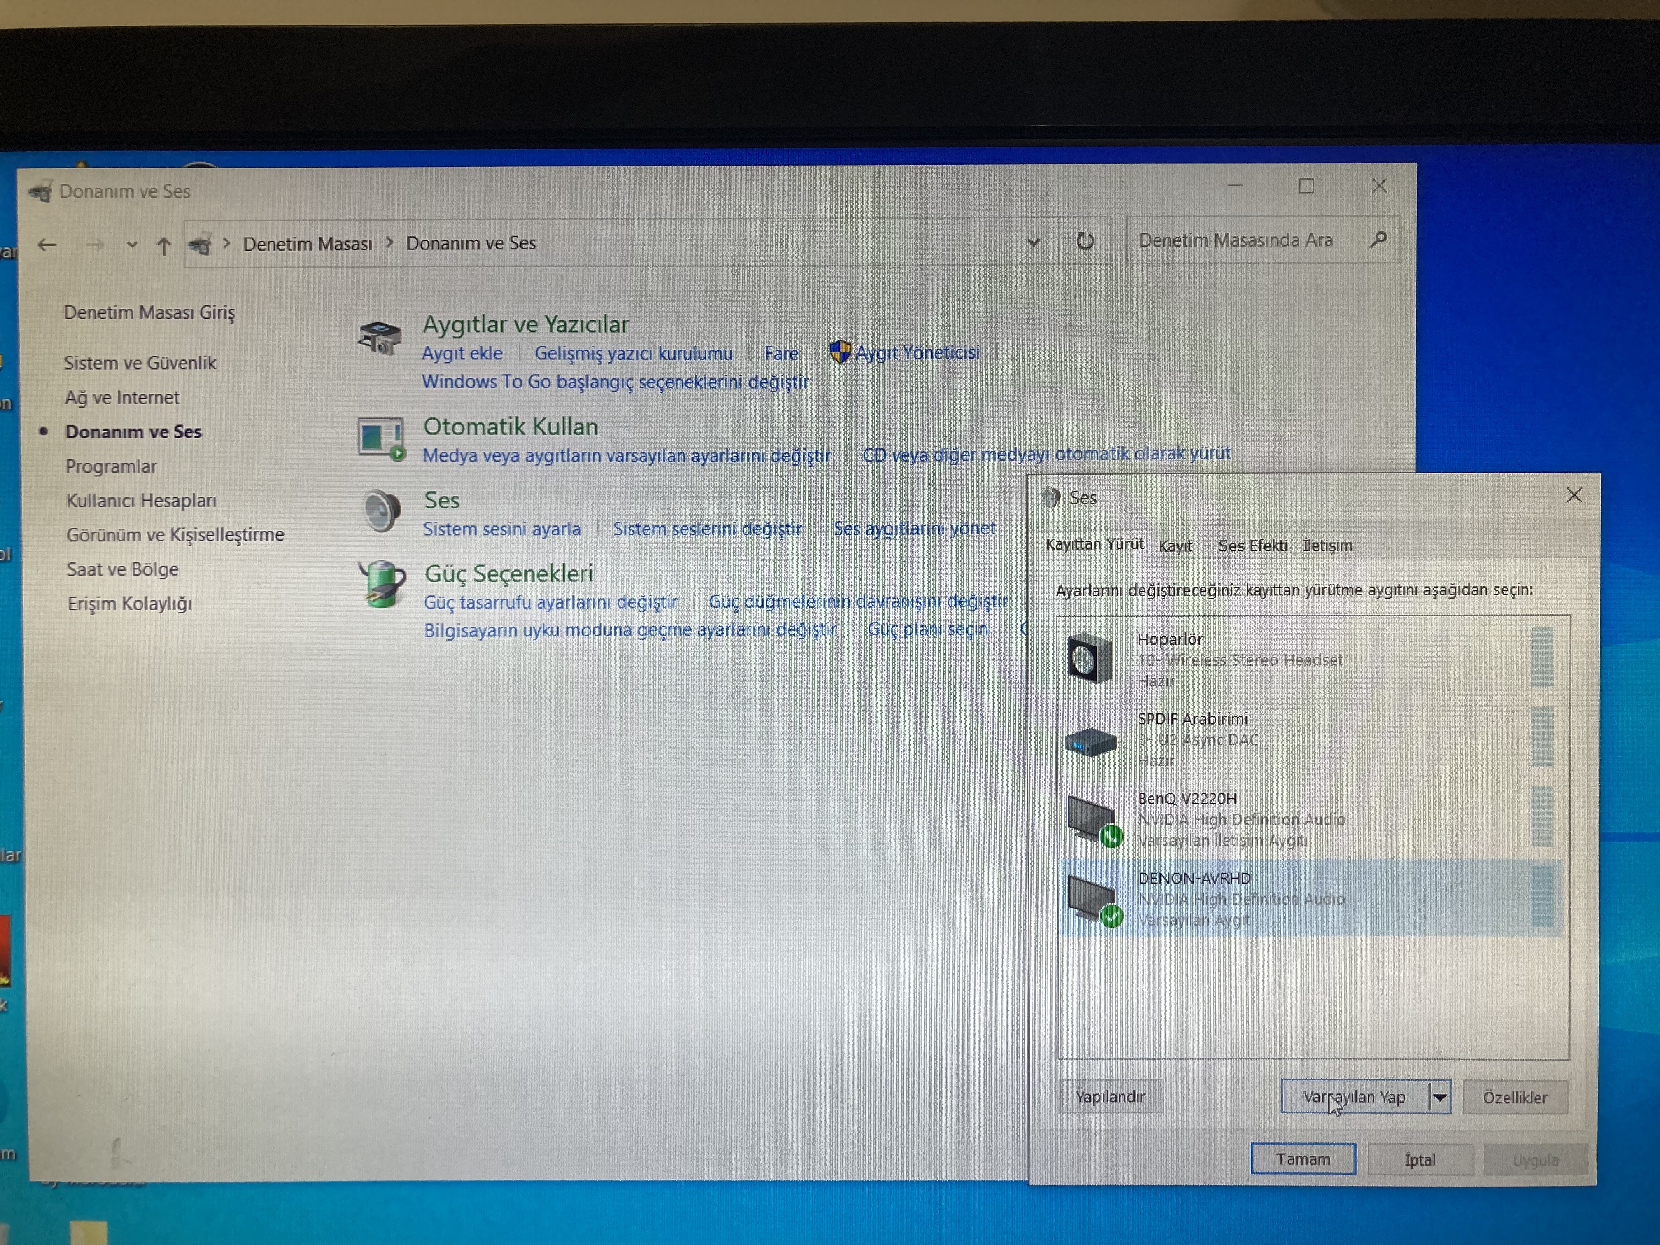Open the Ses speaker category icon
Image resolution: width=1660 pixels, height=1245 pixels.
(x=382, y=510)
